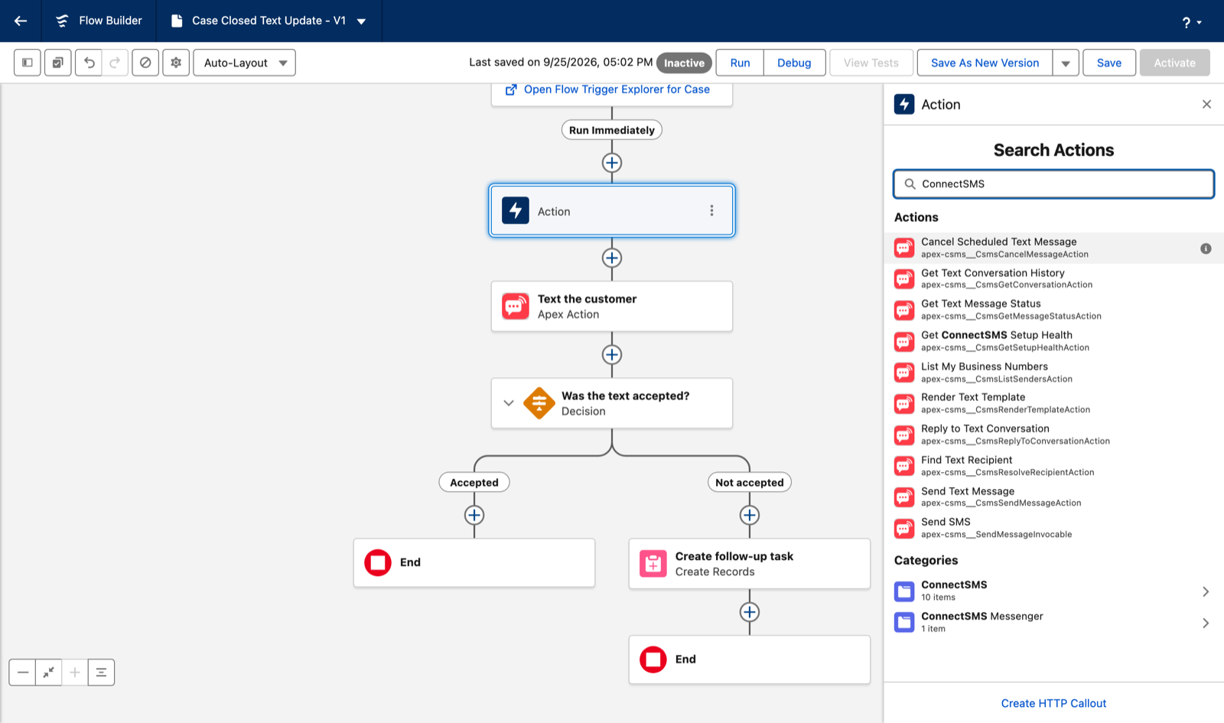
Task: Fit the flow to the canvas
Action: point(49,673)
